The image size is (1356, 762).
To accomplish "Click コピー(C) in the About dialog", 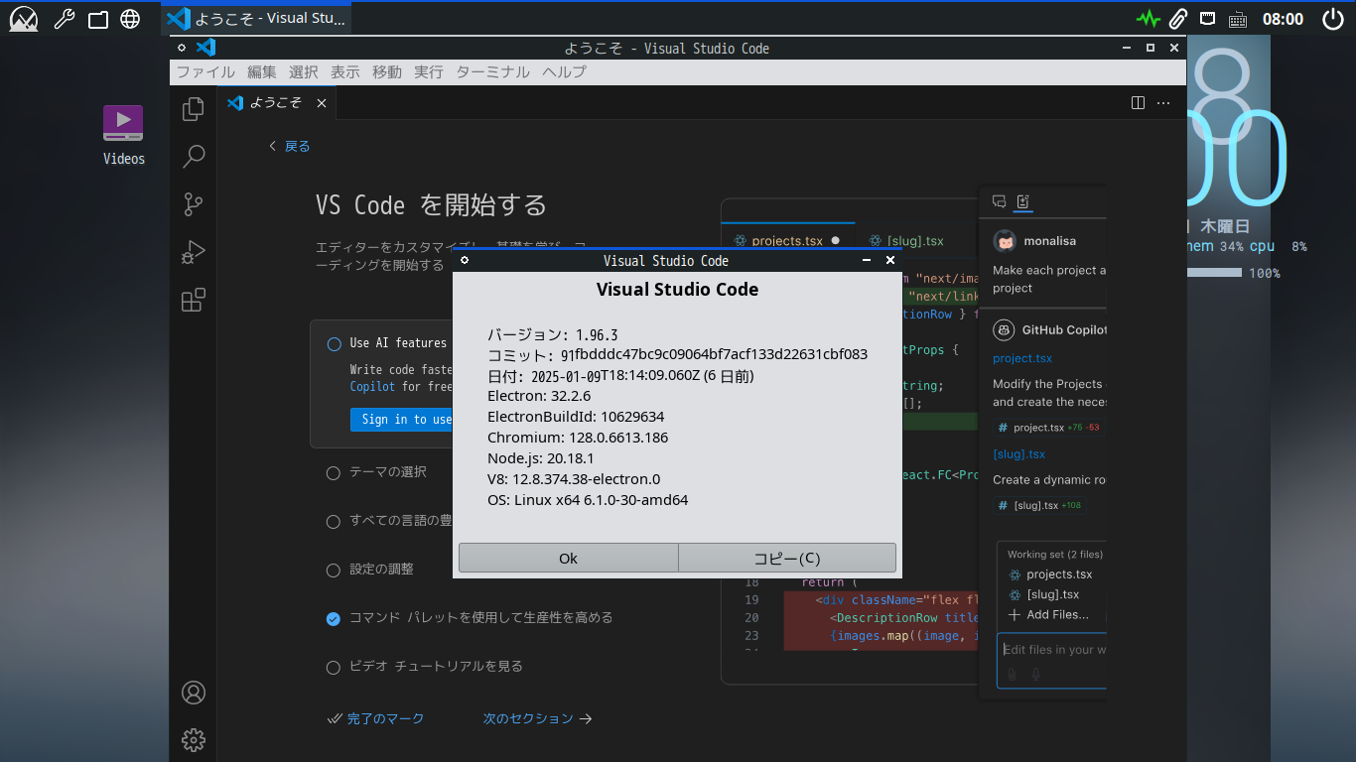I will pyautogui.click(x=787, y=558).
